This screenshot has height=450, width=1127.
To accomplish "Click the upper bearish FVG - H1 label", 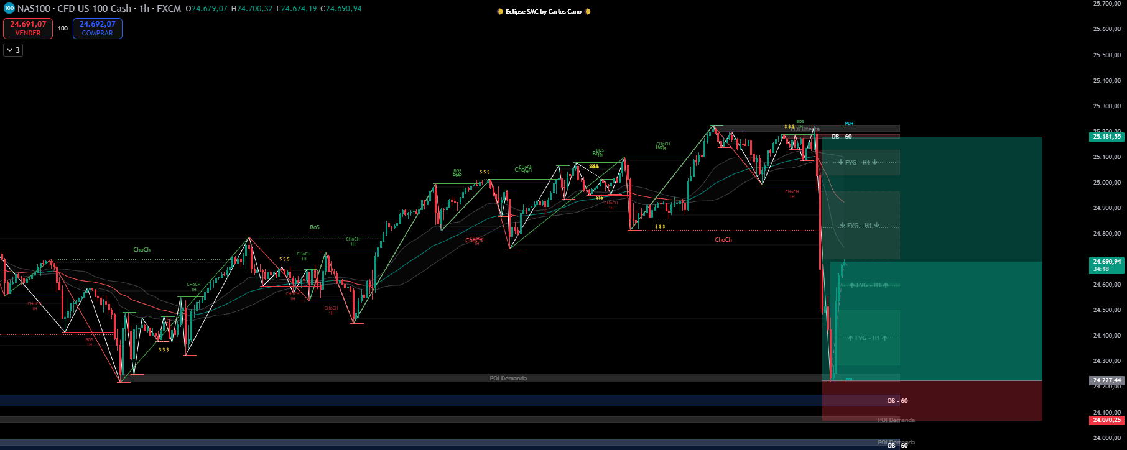I will click(x=858, y=163).
